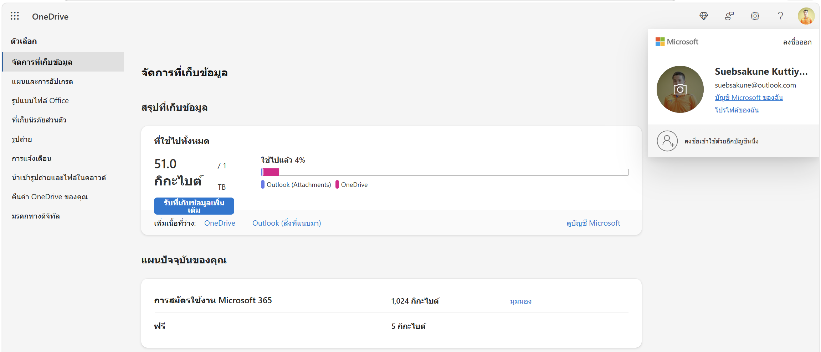Click the Microsoft logo in account panel

(x=677, y=42)
